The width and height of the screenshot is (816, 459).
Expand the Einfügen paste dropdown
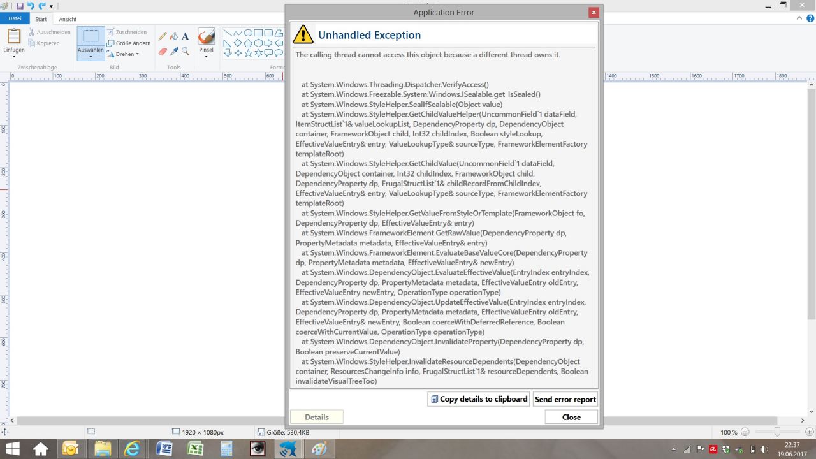coord(14,56)
